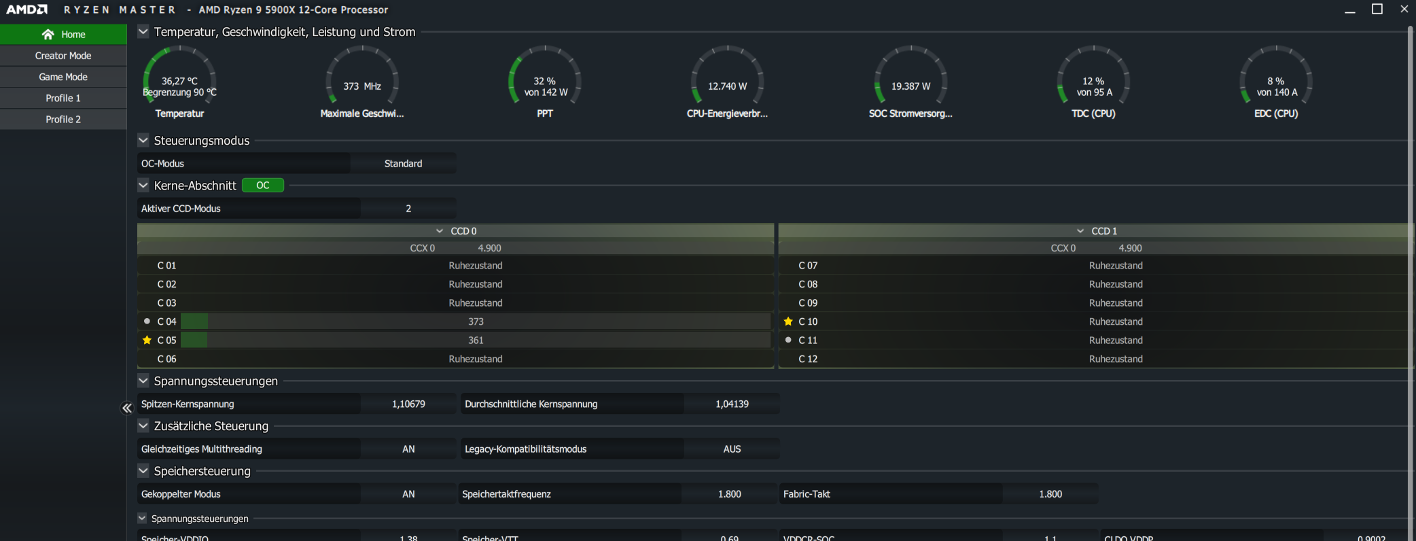The image size is (1416, 541).
Task: Click the C 05 frequency bar showing 361
Action: [476, 340]
